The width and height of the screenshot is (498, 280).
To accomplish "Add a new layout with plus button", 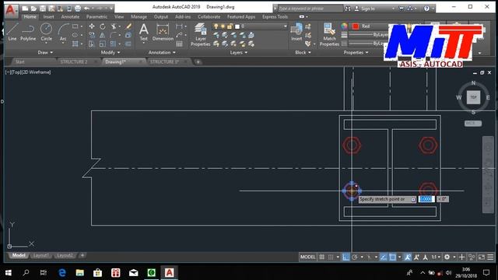I will tap(82, 255).
